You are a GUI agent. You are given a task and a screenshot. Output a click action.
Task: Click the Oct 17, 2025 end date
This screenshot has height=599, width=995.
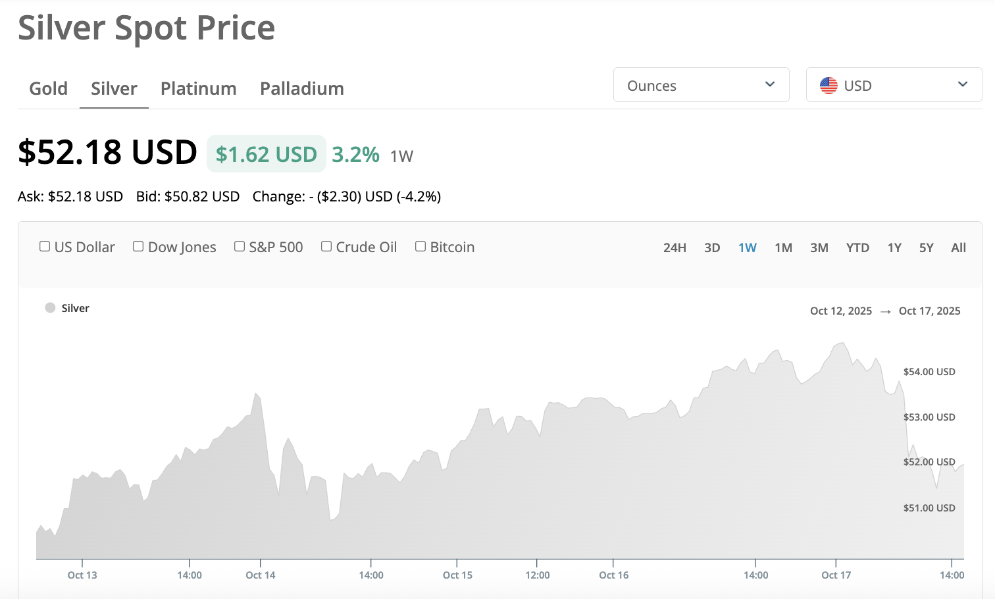[929, 311]
